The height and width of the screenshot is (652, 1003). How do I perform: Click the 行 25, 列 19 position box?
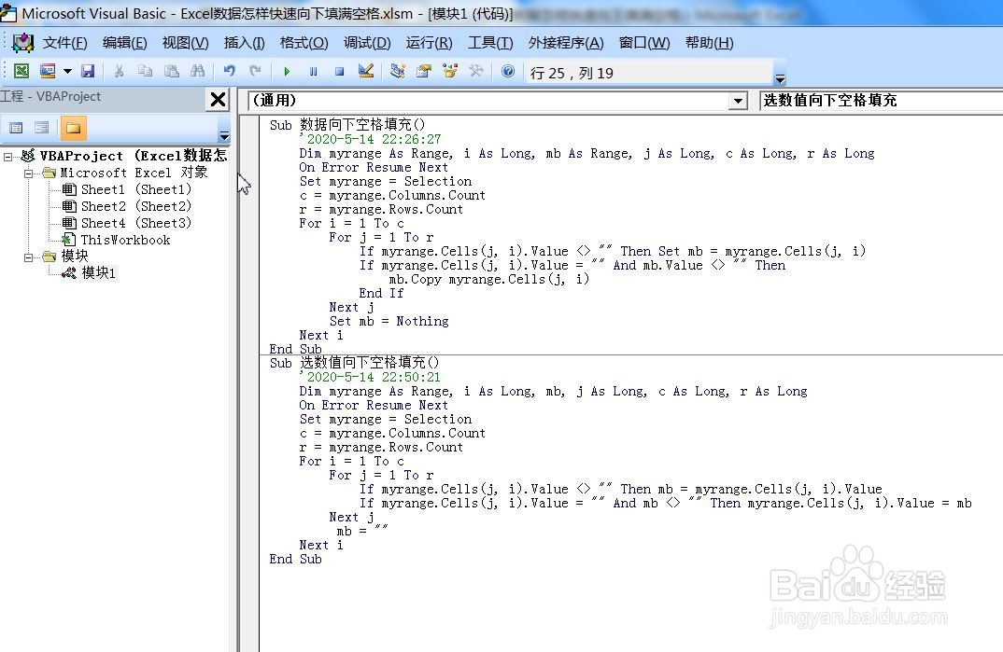pos(649,73)
